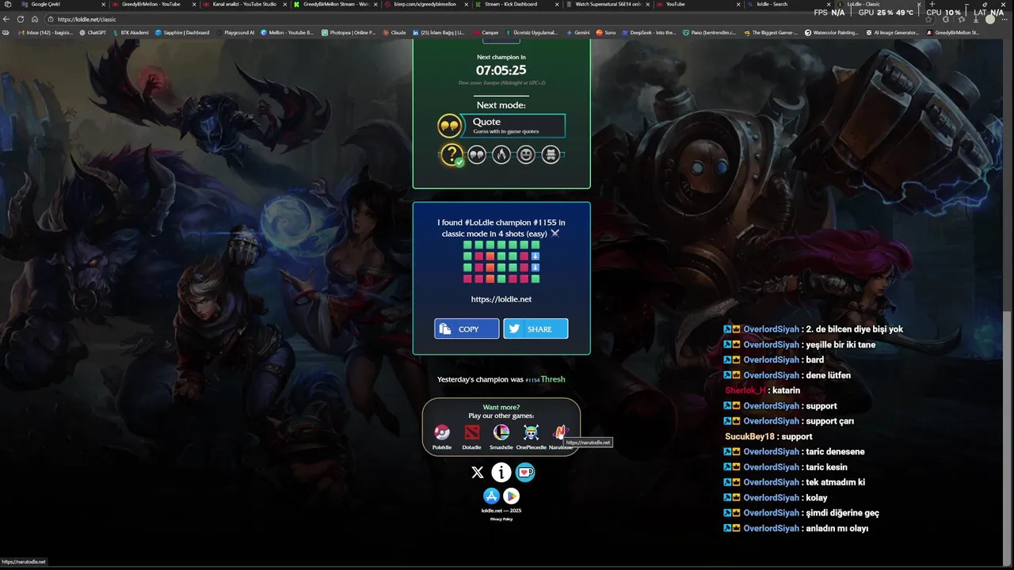Click the https://loldle.net link in result card
This screenshot has height=570, width=1014.
(x=501, y=299)
